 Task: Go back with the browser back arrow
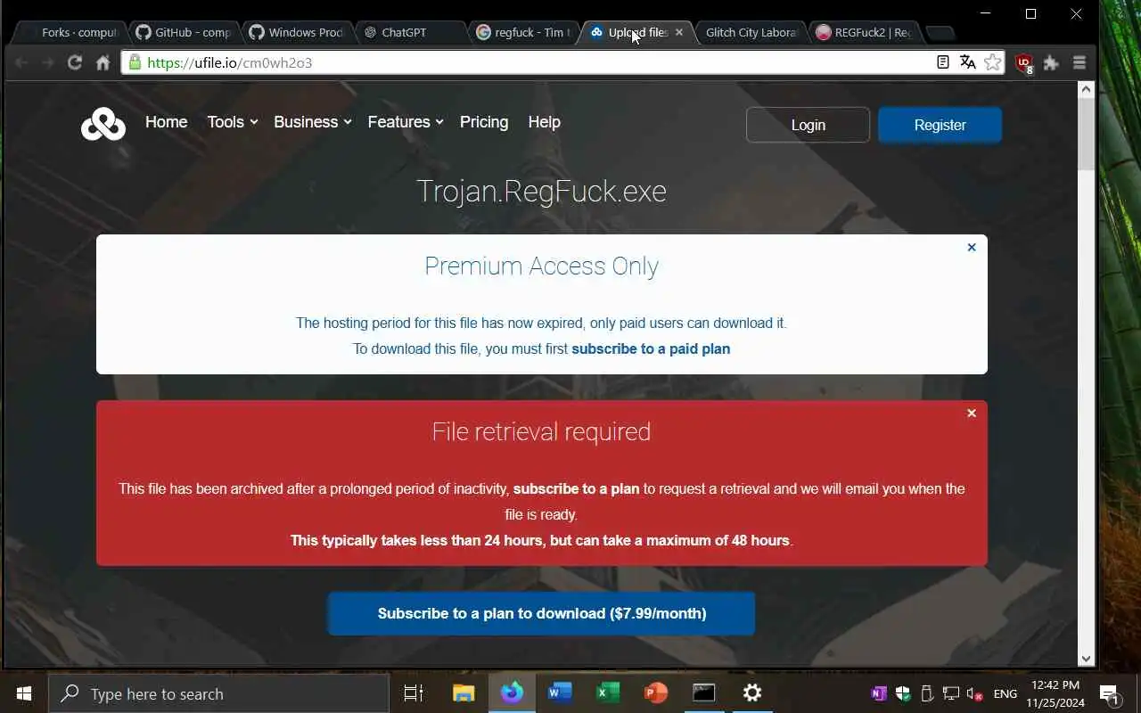pos(21,62)
